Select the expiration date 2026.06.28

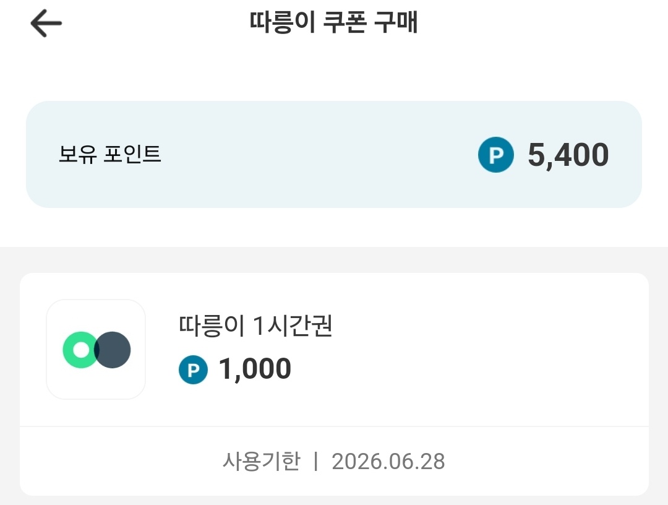point(390,461)
